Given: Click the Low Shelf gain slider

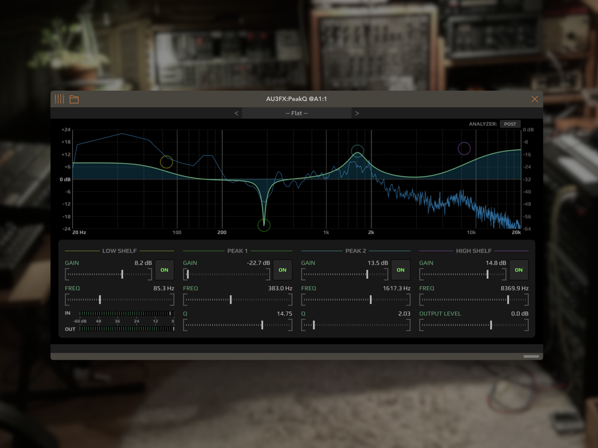Looking at the screenshot, I should click(x=109, y=274).
